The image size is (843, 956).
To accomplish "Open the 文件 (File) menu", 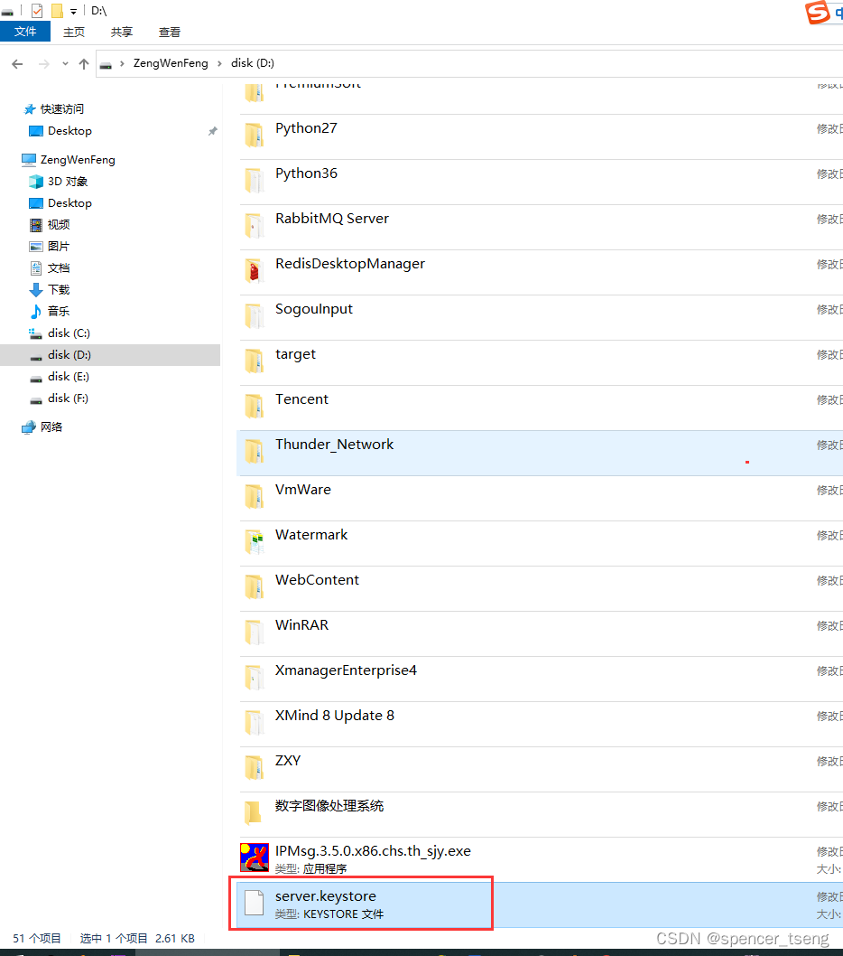I will [x=25, y=31].
